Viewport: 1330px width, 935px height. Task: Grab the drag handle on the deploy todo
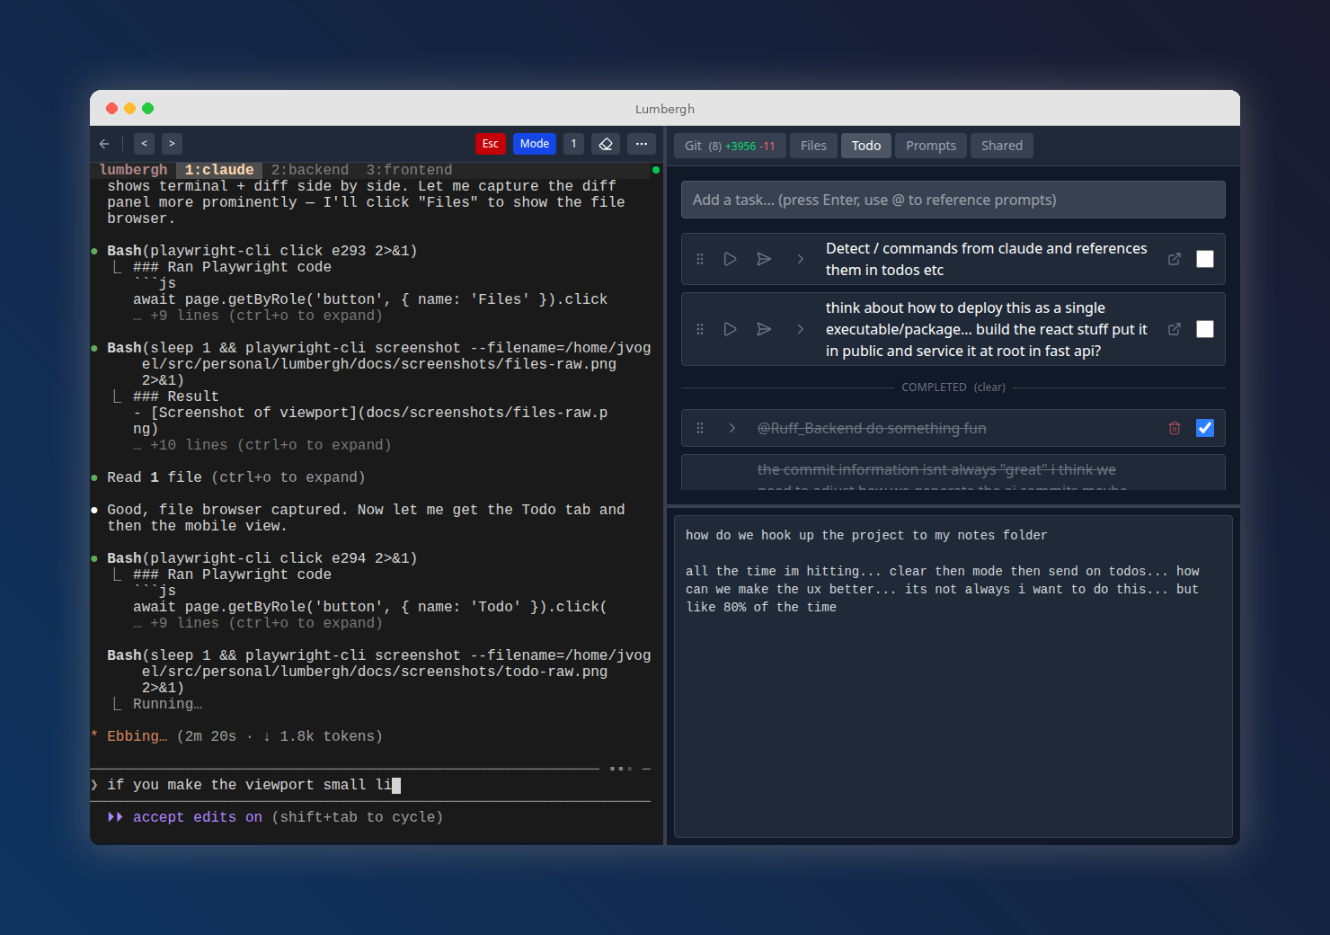(700, 329)
